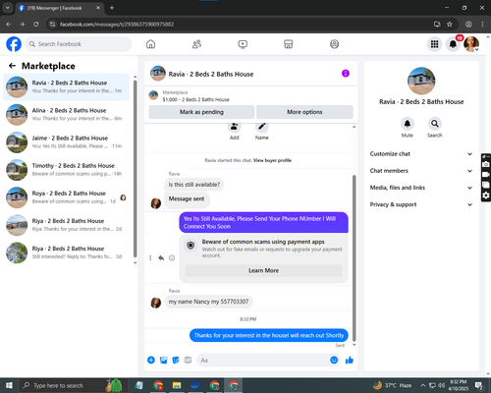This screenshot has height=393, width=491.
Task: Reload the page in Chrome
Action: tap(36, 25)
